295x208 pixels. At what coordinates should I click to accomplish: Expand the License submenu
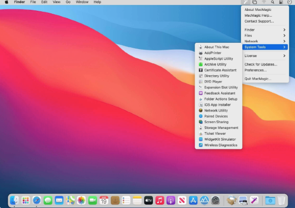pos(265,56)
